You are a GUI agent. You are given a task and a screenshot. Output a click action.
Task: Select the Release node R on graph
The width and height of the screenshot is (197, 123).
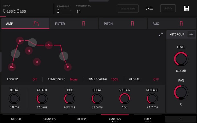pyautogui.click(x=68, y=67)
